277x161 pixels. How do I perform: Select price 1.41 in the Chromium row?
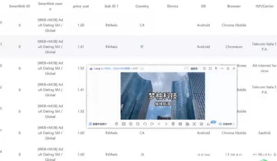click(81, 46)
